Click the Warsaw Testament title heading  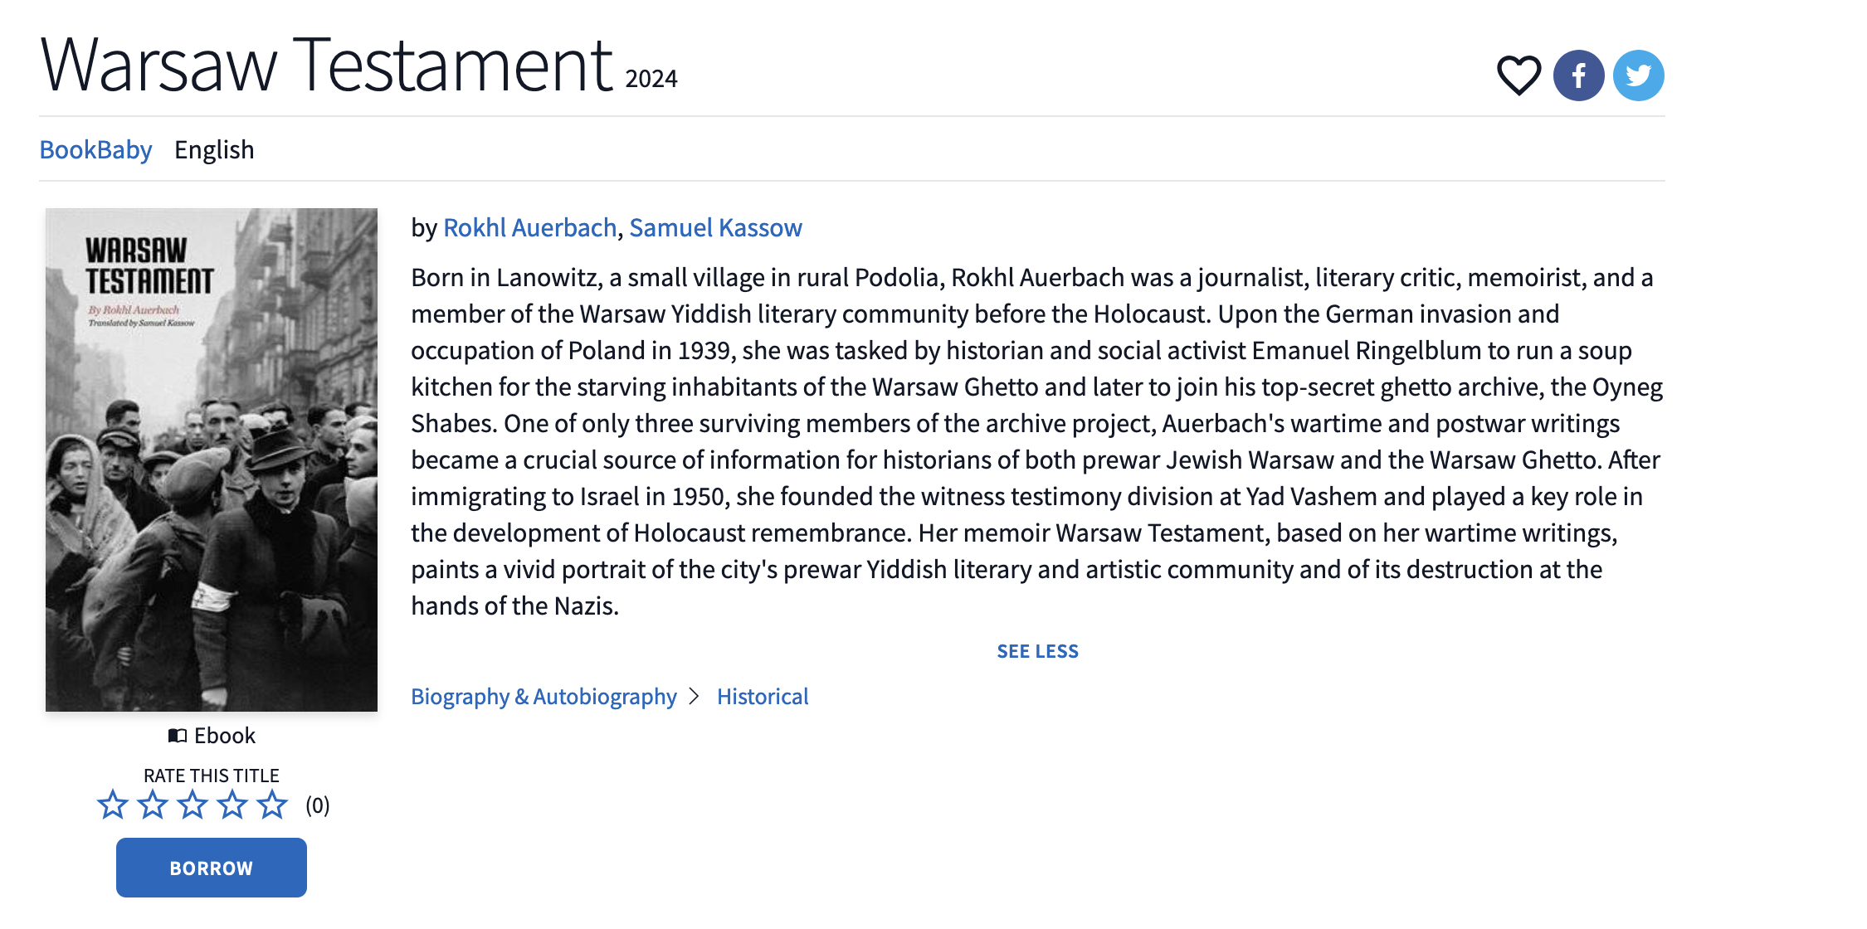(x=326, y=65)
